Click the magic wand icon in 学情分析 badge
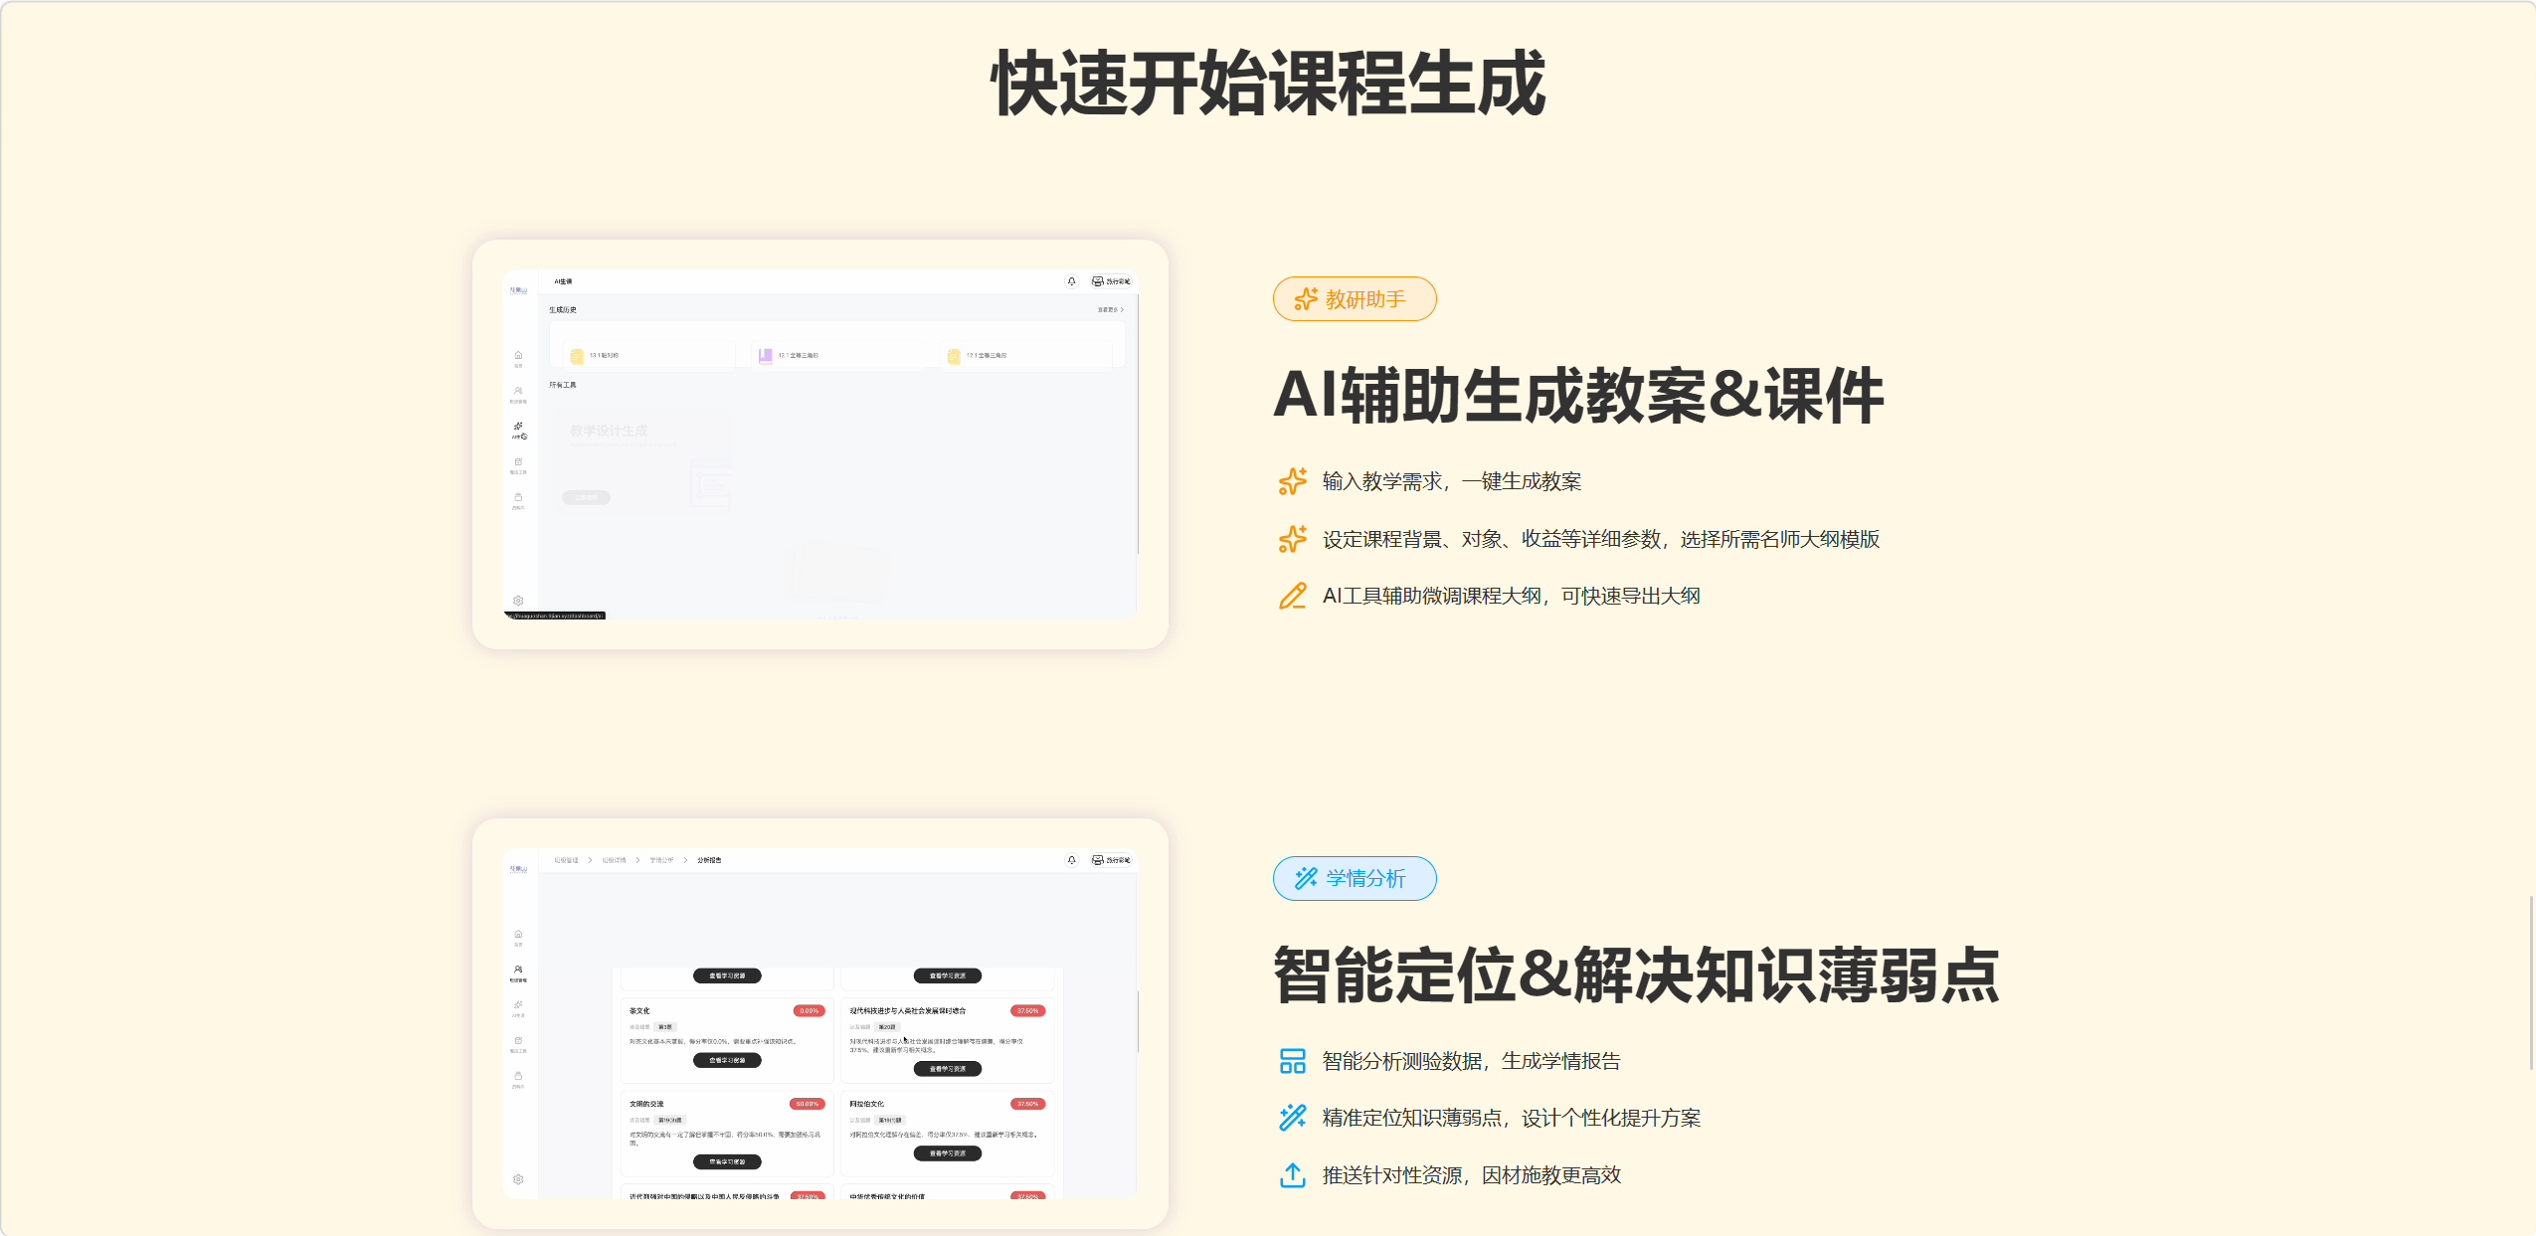 point(1306,878)
